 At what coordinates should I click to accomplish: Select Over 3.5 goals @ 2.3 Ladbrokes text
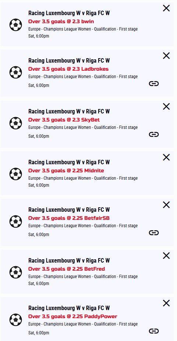point(68,69)
